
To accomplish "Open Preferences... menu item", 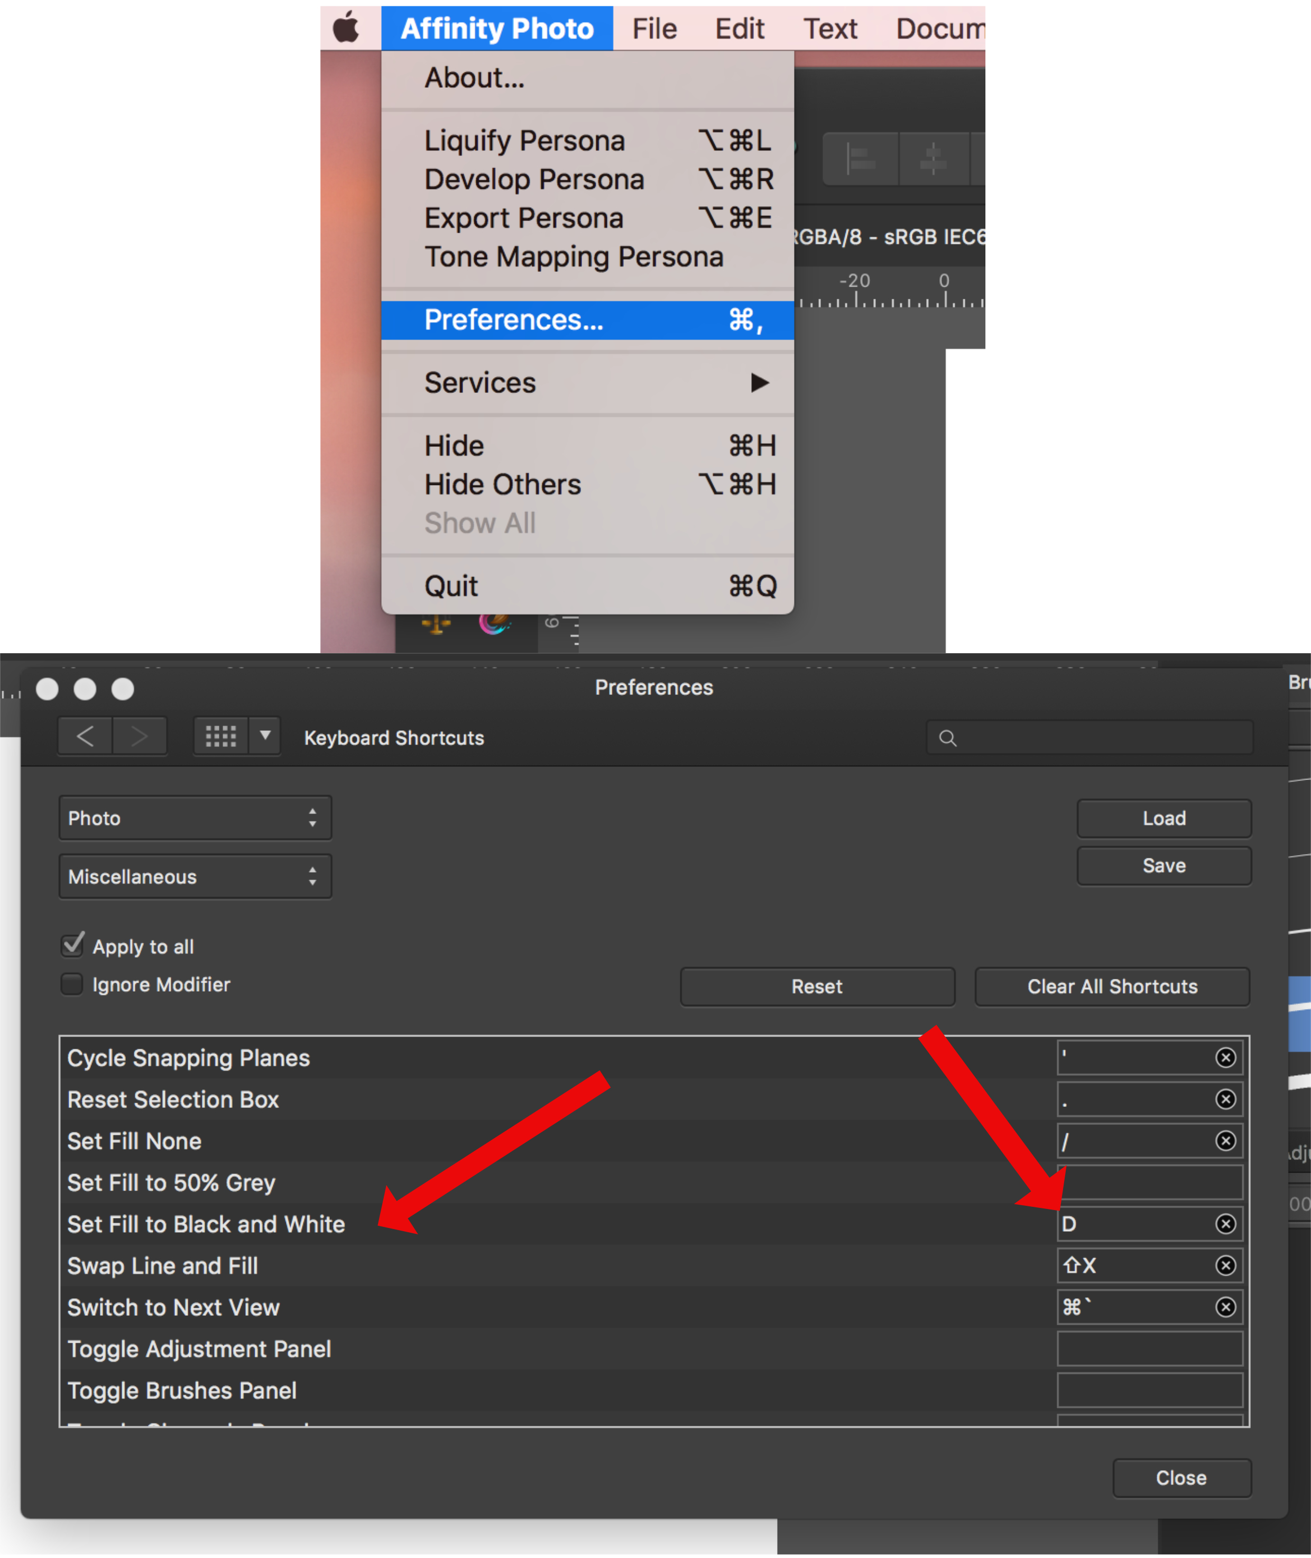I will coord(588,320).
